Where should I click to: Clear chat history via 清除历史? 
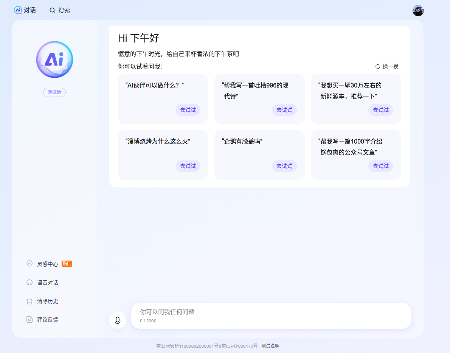click(47, 301)
